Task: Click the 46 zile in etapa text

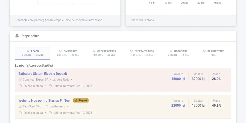Action: [33, 113]
